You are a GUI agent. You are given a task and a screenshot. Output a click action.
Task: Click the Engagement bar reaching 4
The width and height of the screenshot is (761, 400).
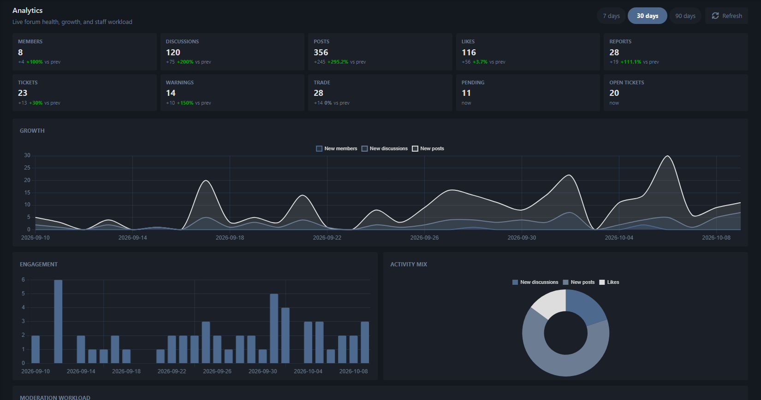[285, 335]
